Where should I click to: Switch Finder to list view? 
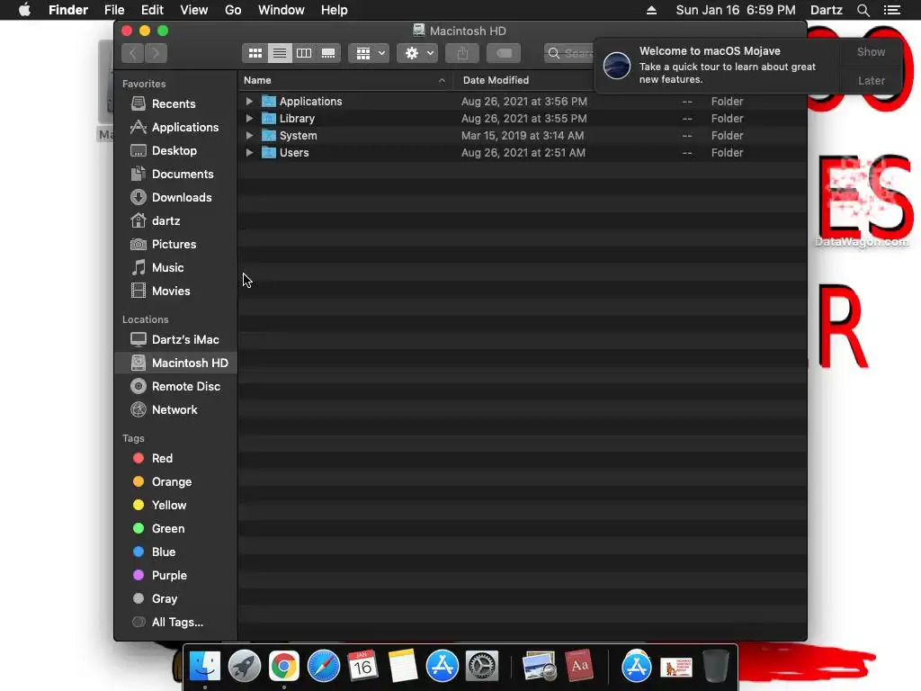click(280, 53)
